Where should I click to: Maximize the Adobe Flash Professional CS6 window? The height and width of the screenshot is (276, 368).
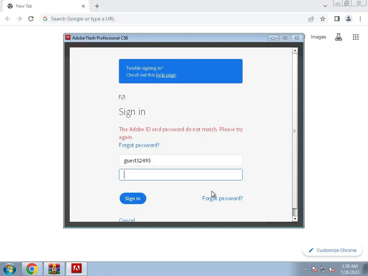[285, 38]
